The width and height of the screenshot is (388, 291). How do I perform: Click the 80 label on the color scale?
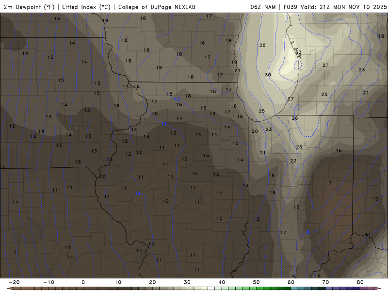tap(360, 282)
